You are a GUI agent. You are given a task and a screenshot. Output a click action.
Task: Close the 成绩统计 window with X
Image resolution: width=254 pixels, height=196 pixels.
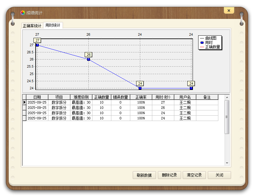pyautogui.click(x=229, y=11)
